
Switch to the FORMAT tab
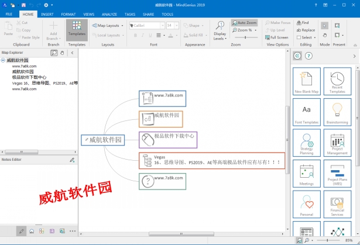point(68,14)
